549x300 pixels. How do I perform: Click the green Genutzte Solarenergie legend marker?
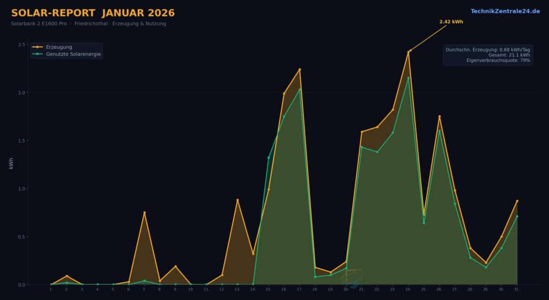coord(38,54)
